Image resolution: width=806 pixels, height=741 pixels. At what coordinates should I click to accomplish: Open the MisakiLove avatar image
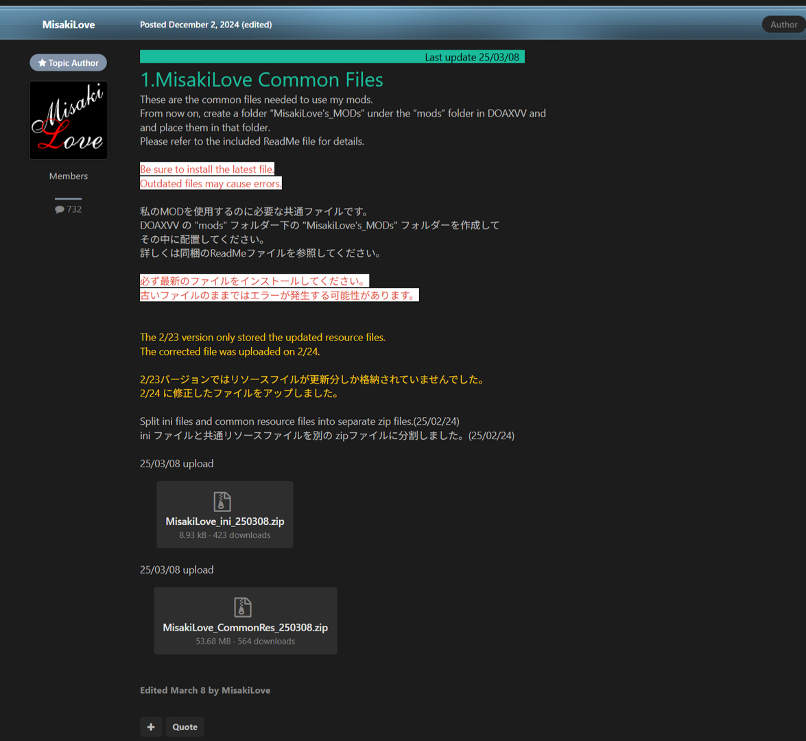[69, 120]
